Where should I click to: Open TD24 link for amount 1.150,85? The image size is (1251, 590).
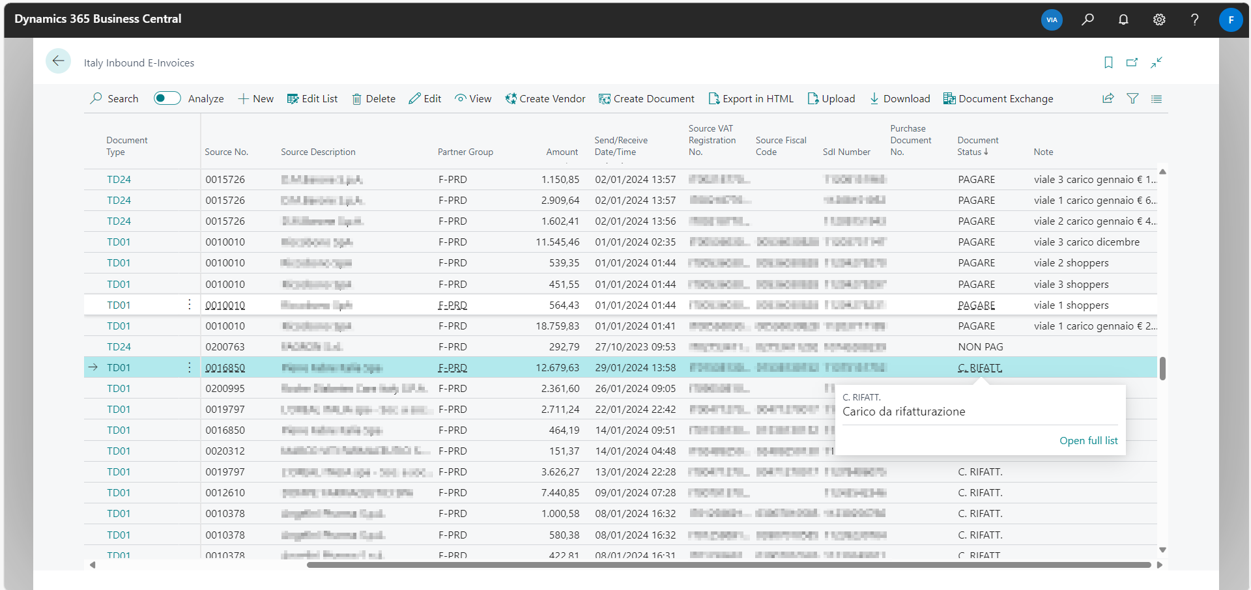[x=119, y=179]
